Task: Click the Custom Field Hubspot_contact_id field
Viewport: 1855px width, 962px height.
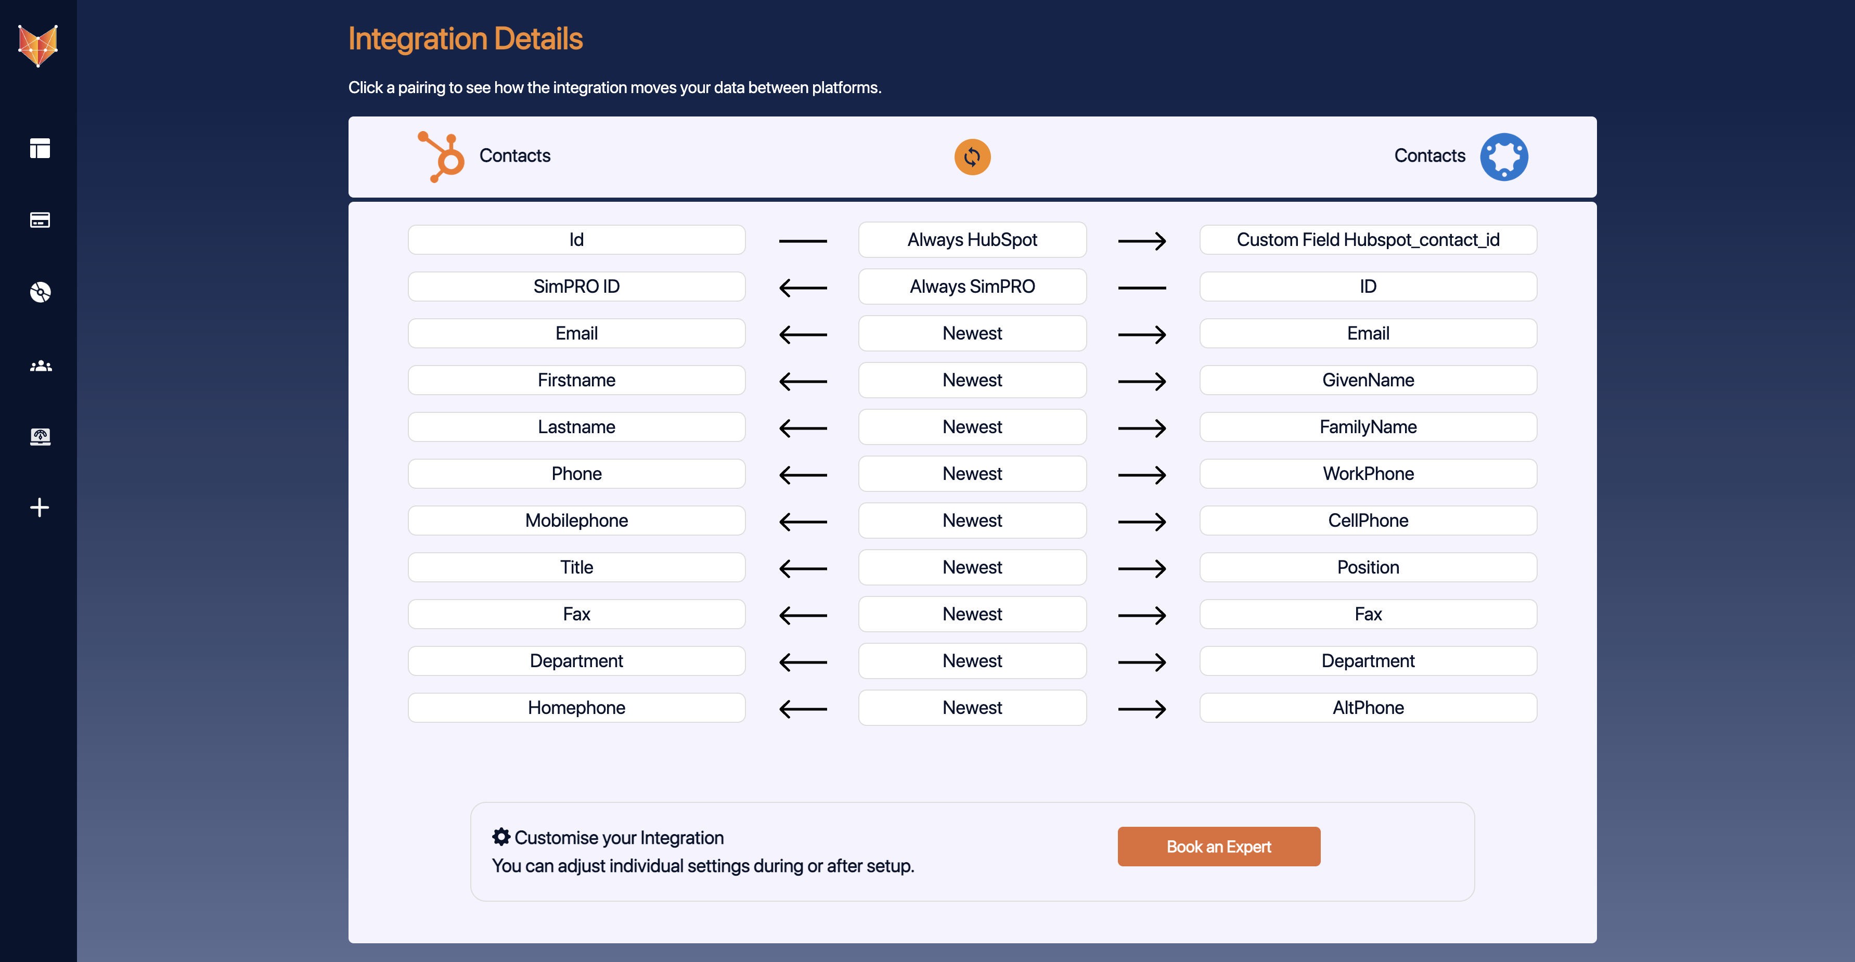Action: tap(1368, 240)
